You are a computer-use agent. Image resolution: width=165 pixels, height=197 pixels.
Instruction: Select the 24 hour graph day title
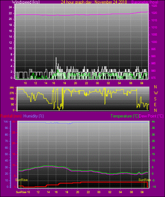pyautogui.click(x=94, y=2)
